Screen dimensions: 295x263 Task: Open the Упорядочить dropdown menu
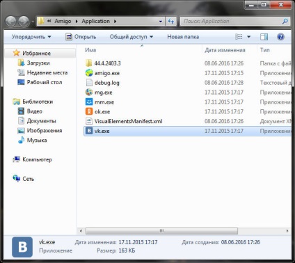[31, 37]
